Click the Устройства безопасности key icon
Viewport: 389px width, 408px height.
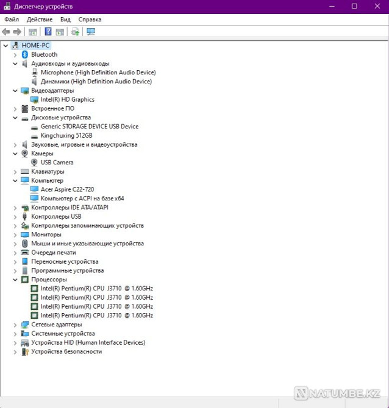coord(25,352)
